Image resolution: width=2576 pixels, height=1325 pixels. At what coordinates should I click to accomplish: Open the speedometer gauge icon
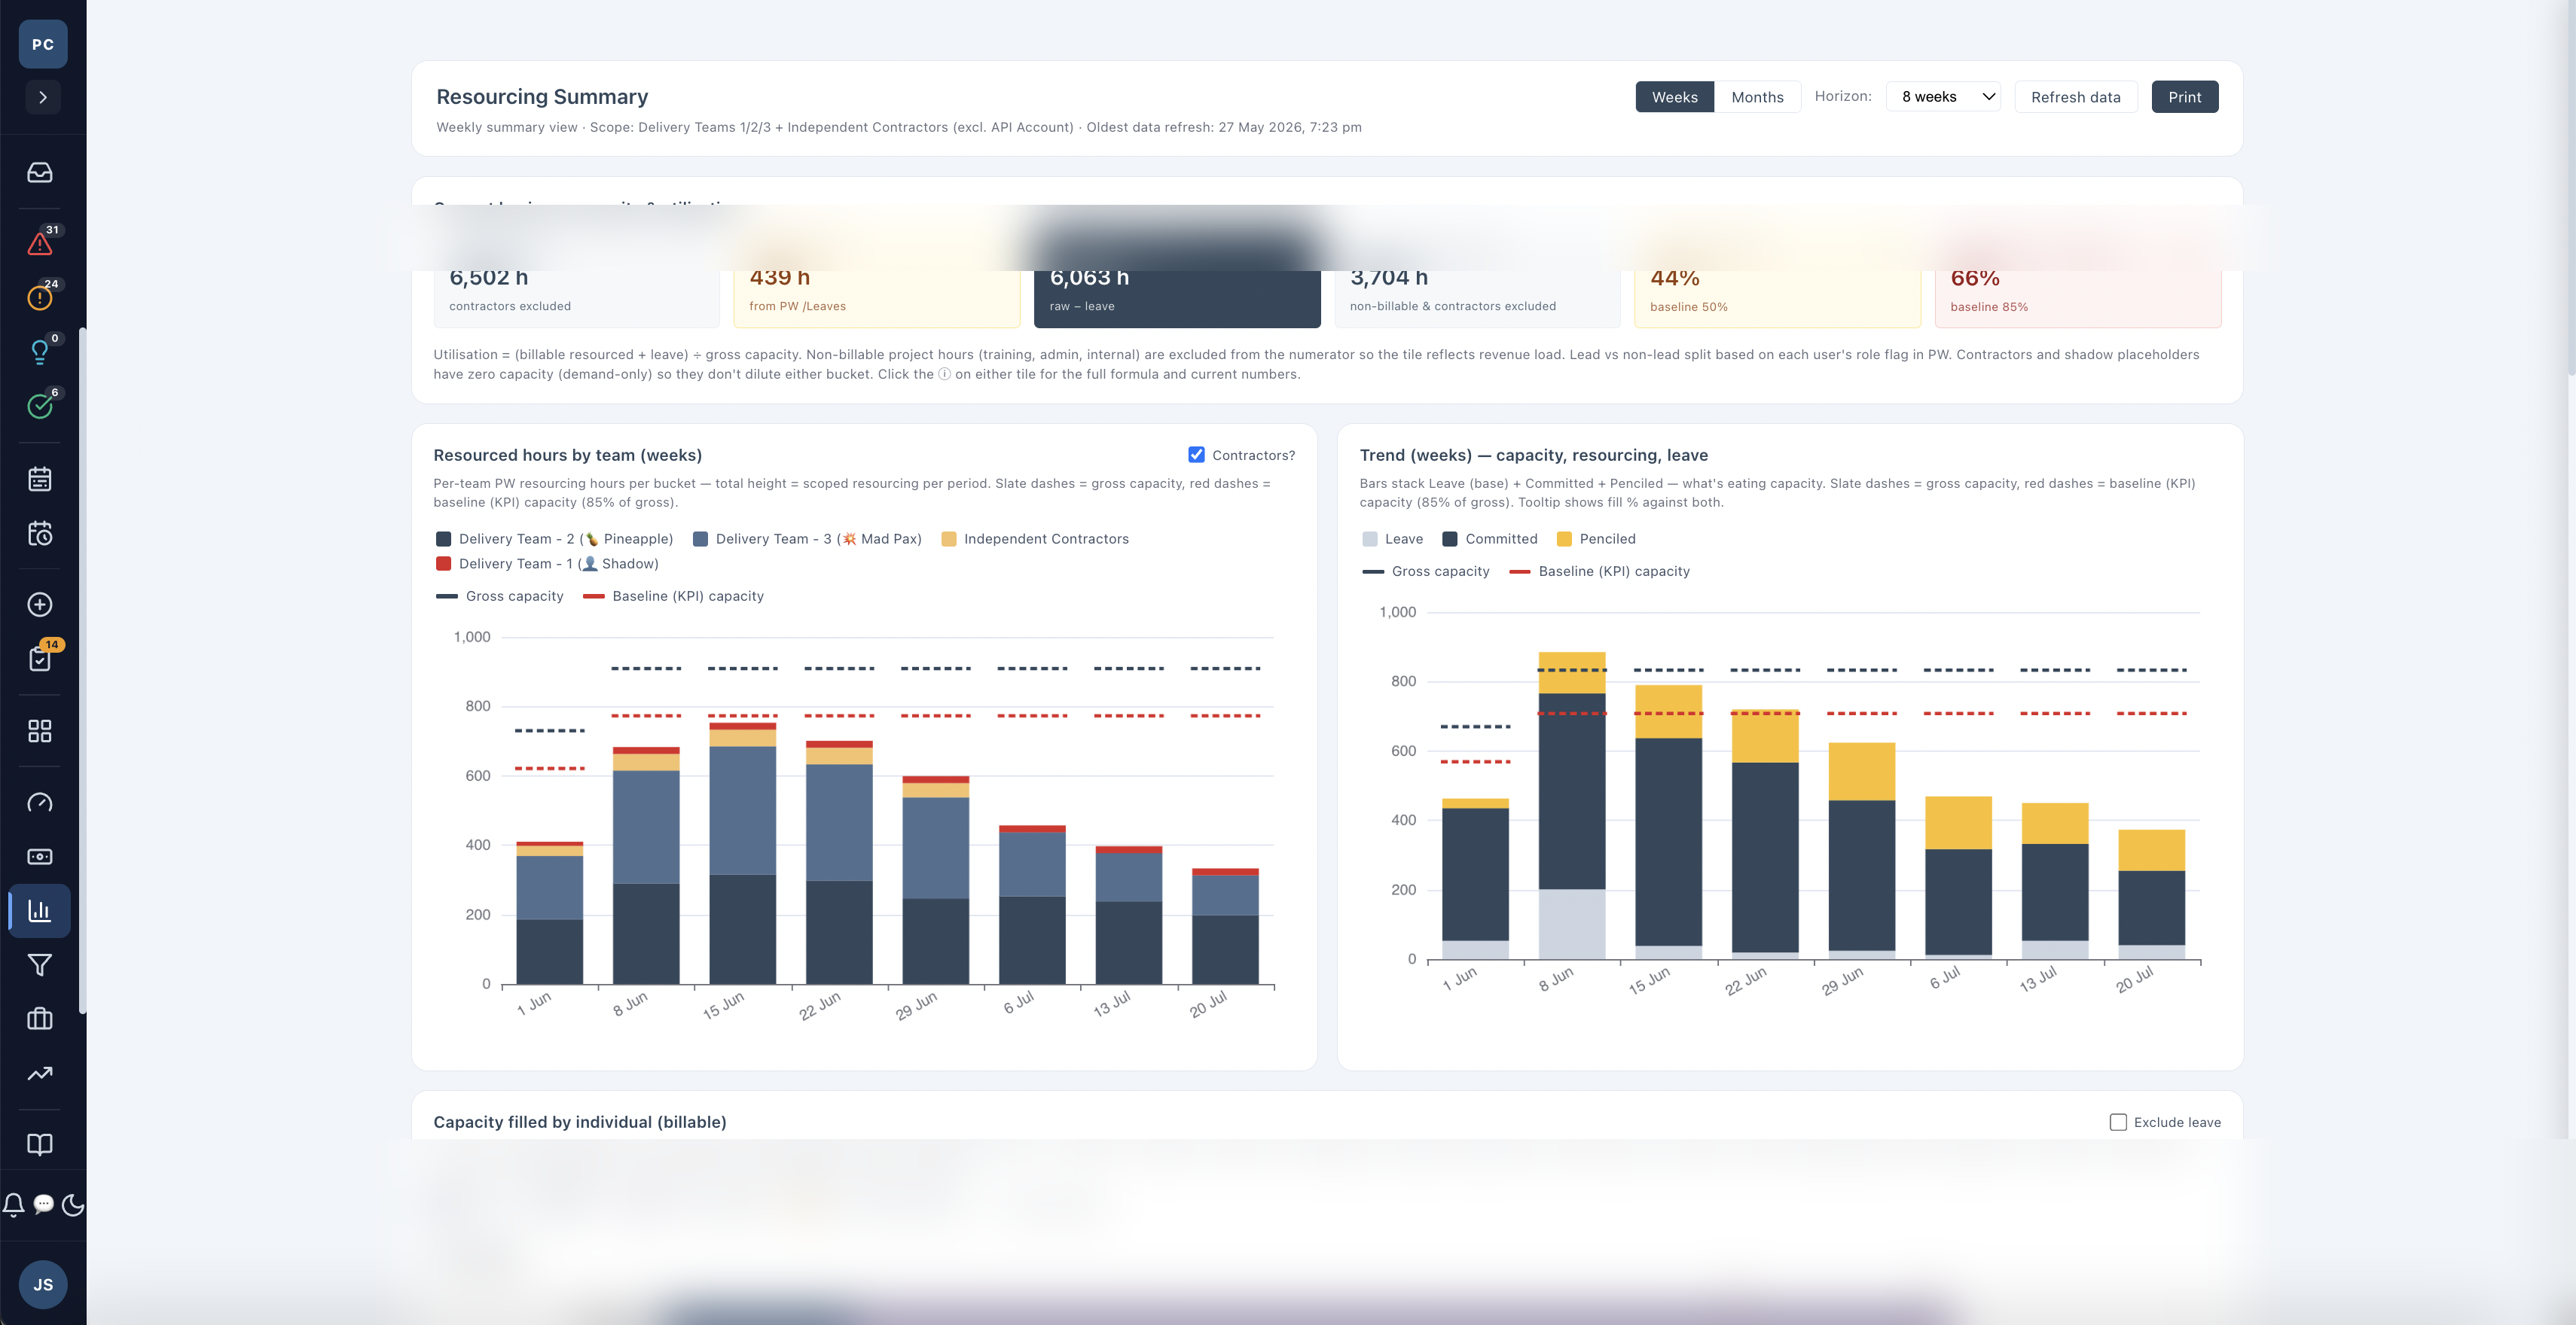40,803
